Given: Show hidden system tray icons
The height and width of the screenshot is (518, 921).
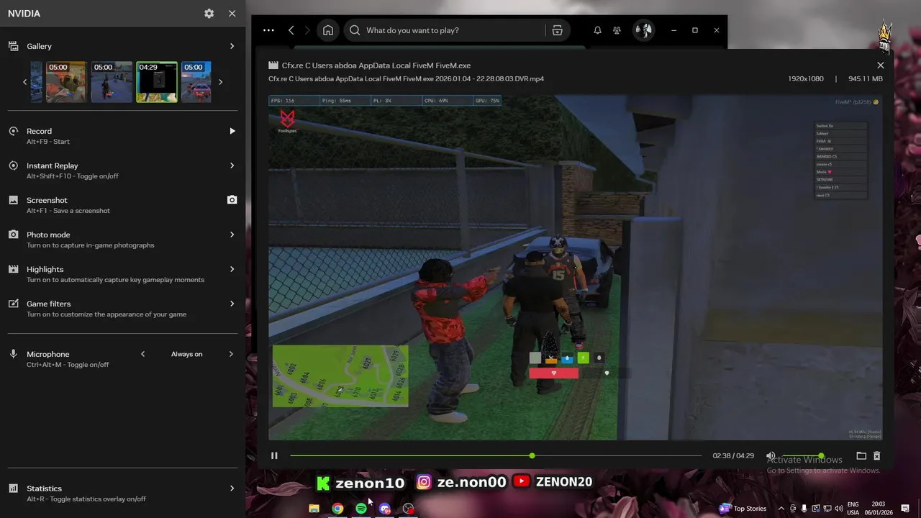Looking at the screenshot, I should tap(781, 509).
